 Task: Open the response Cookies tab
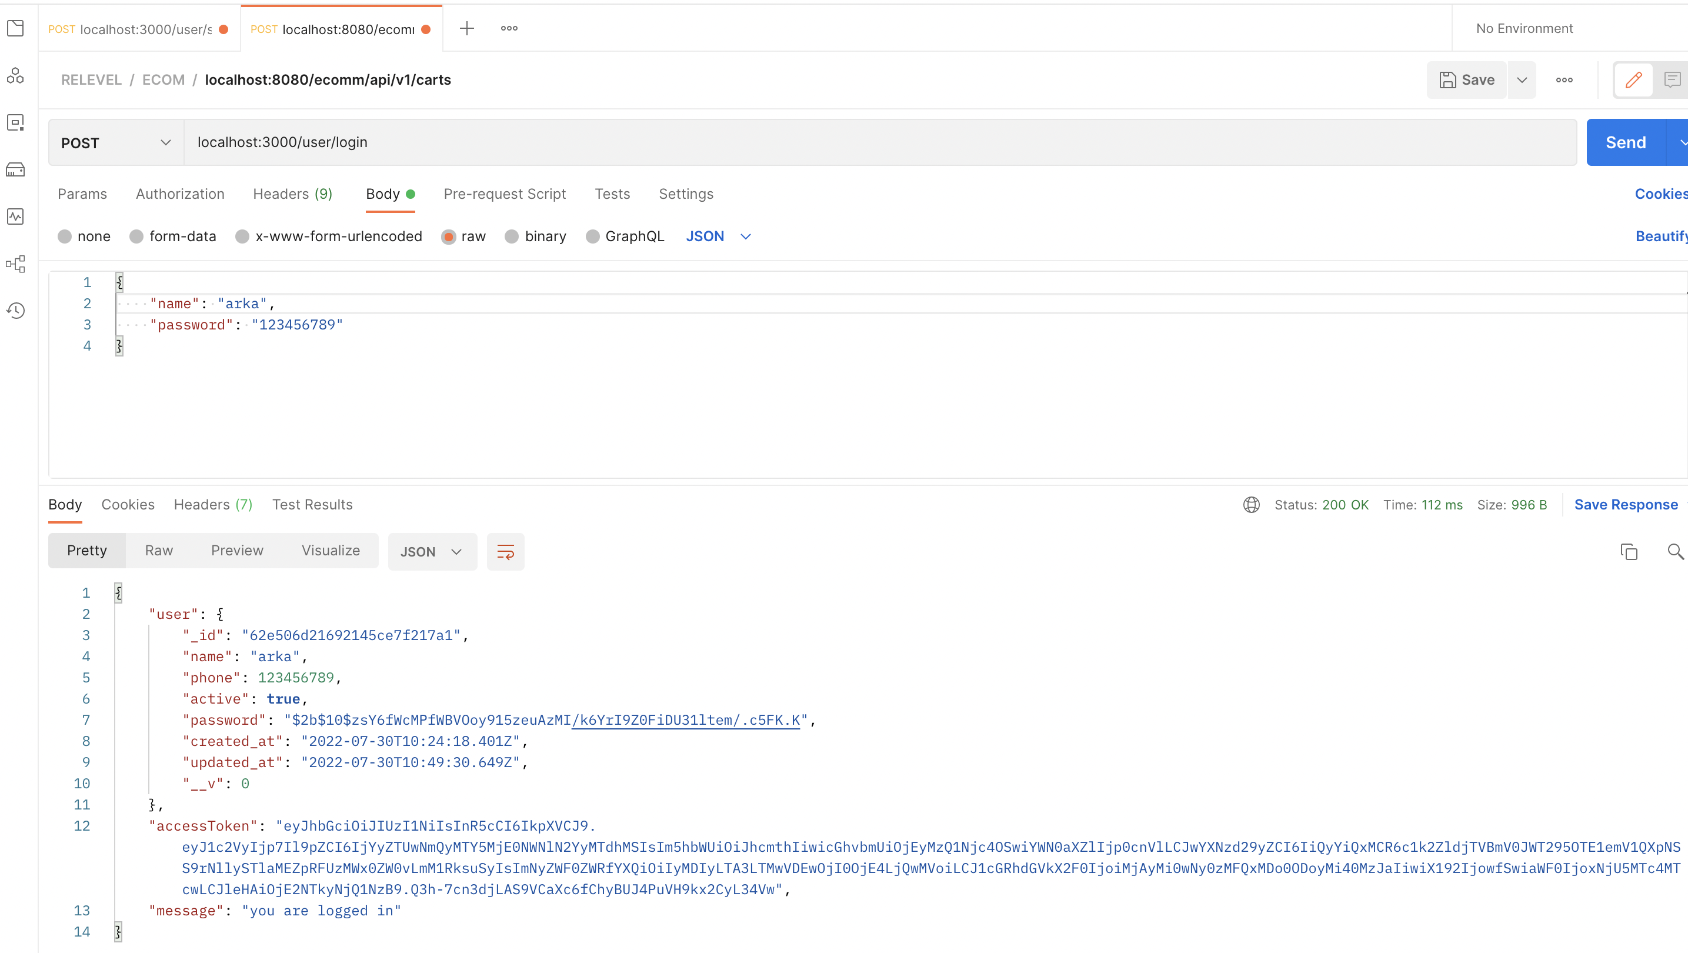(x=128, y=505)
